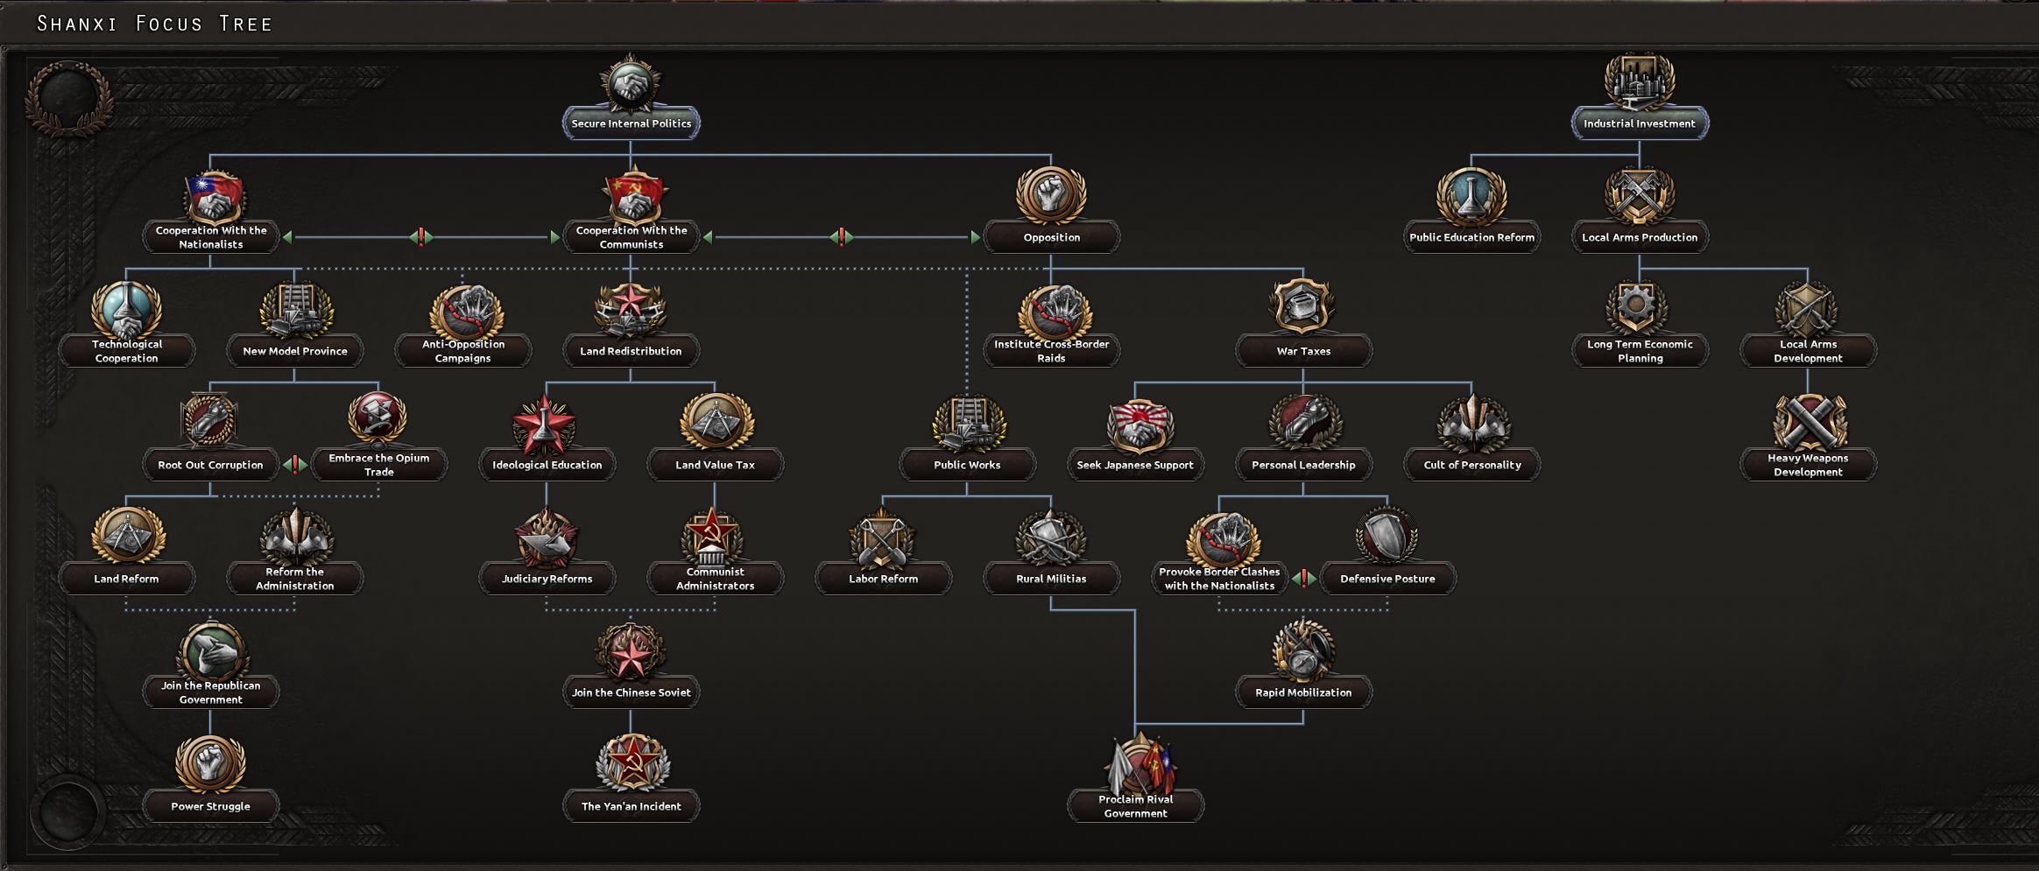Viewport: 2039px width, 871px height.
Task: Click the Join the Republican Government icon
Action: (210, 651)
